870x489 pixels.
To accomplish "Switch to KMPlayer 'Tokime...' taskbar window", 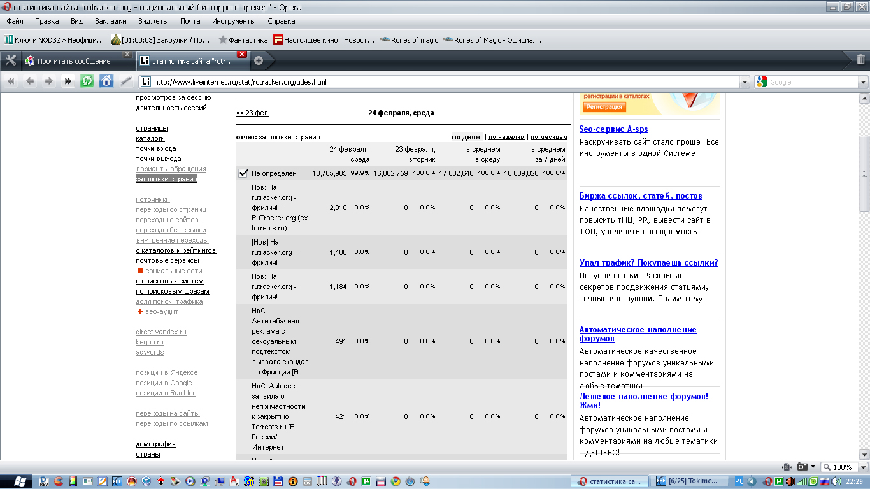I will point(691,481).
